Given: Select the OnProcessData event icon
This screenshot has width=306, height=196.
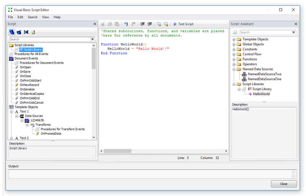Looking at the screenshot, I should pyautogui.click(x=37, y=133).
